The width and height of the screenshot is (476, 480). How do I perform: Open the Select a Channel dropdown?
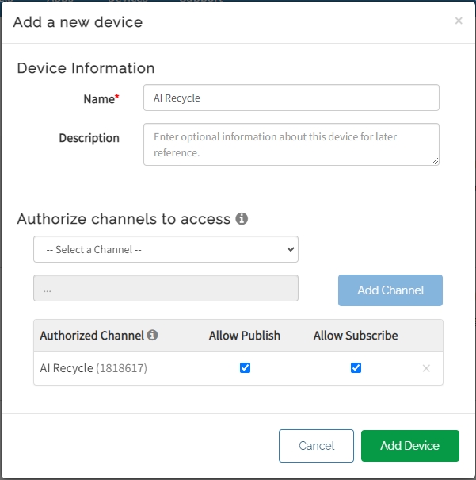tap(166, 249)
